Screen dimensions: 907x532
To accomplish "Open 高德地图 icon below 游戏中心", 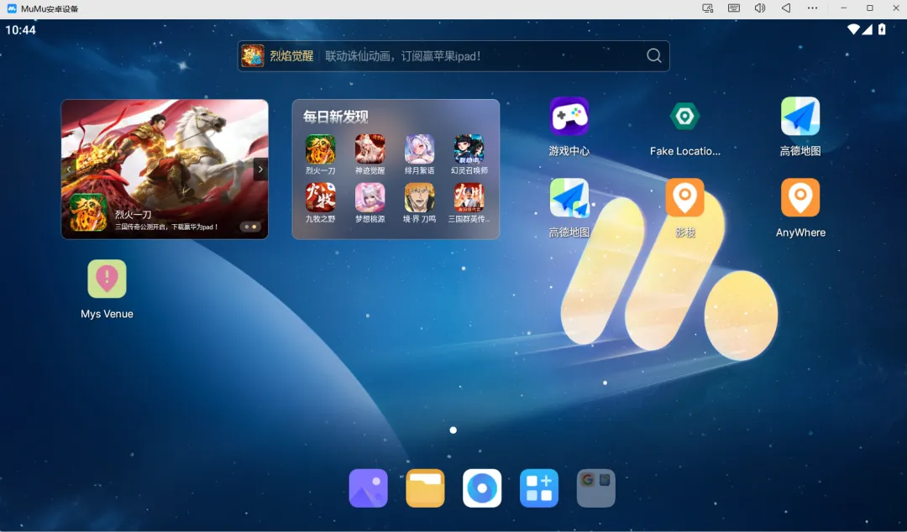I will coord(569,198).
